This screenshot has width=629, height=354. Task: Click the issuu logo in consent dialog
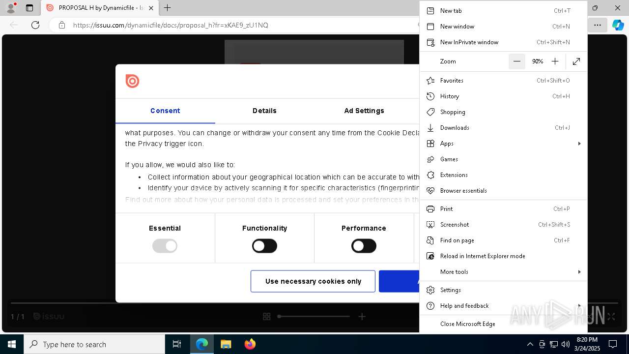pyautogui.click(x=132, y=81)
